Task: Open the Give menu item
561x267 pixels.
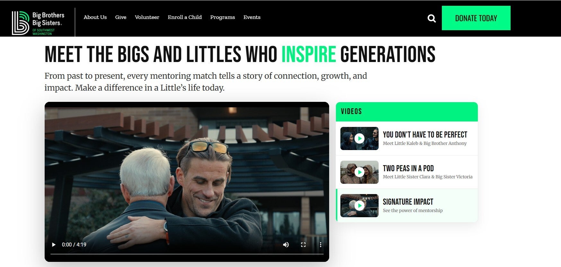Action: point(121,17)
